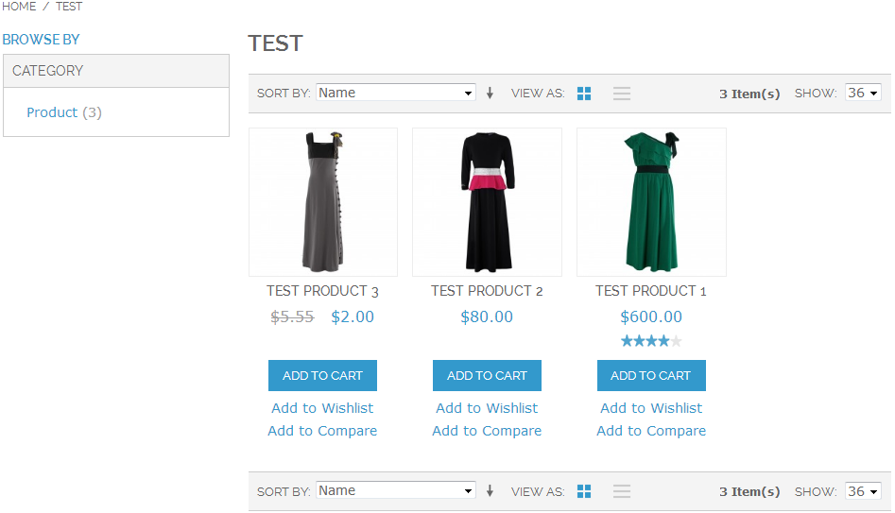Viewport: 895px width, 513px height.
Task: Add Test Product 3 to cart
Action: tap(322, 375)
